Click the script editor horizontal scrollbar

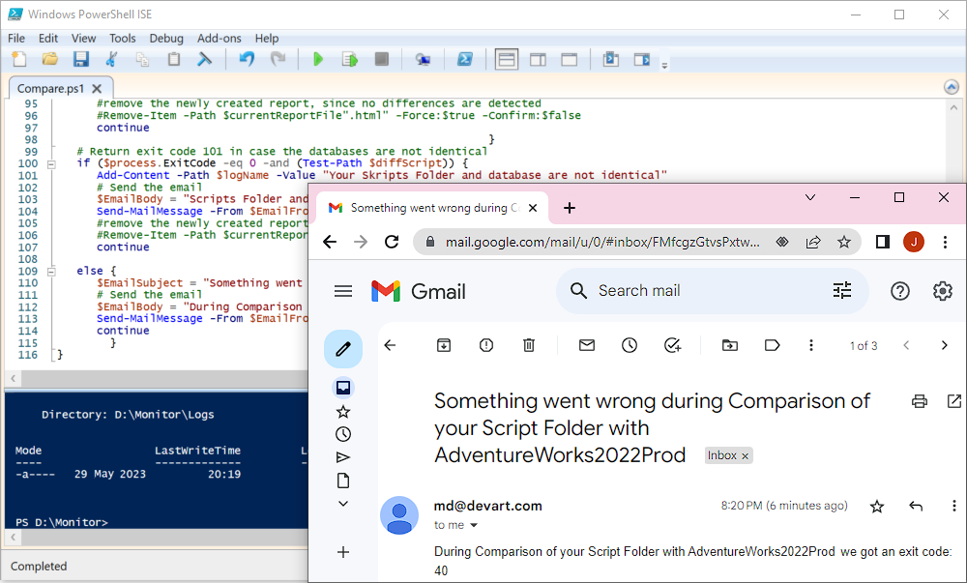click(163, 378)
